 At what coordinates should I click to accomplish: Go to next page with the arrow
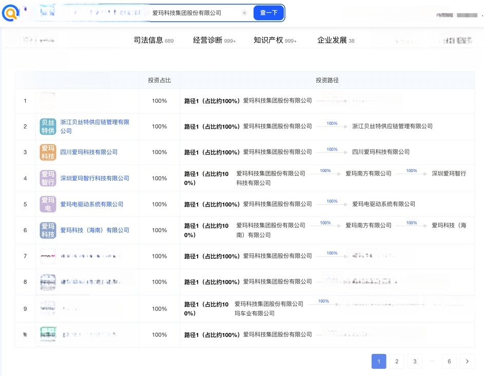(x=468, y=361)
